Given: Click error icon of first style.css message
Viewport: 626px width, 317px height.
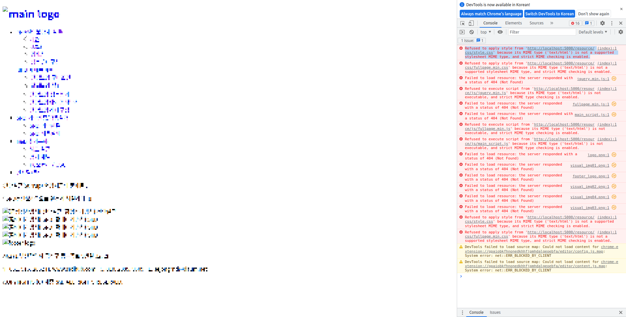Looking at the screenshot, I should coord(461,48).
